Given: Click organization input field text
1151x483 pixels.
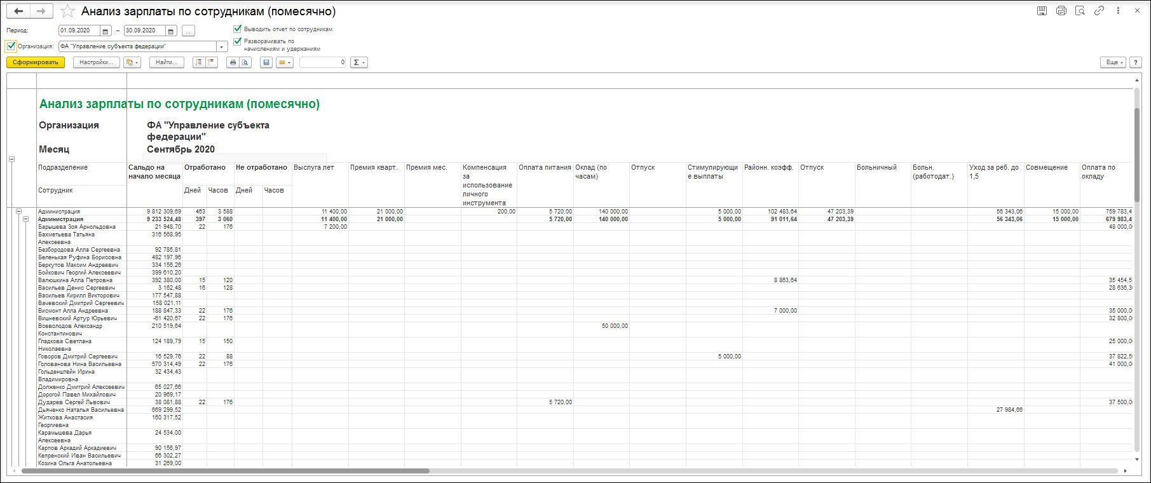Looking at the screenshot, I should pos(137,46).
